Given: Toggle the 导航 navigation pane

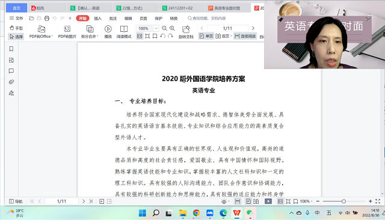Looking at the screenshot, I should [x=16, y=201].
